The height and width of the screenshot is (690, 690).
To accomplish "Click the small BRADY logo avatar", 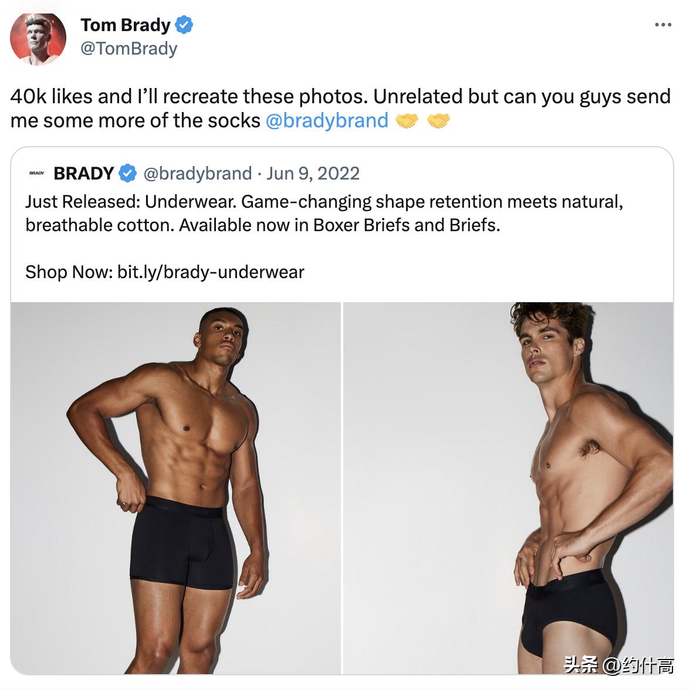I will pos(37,174).
